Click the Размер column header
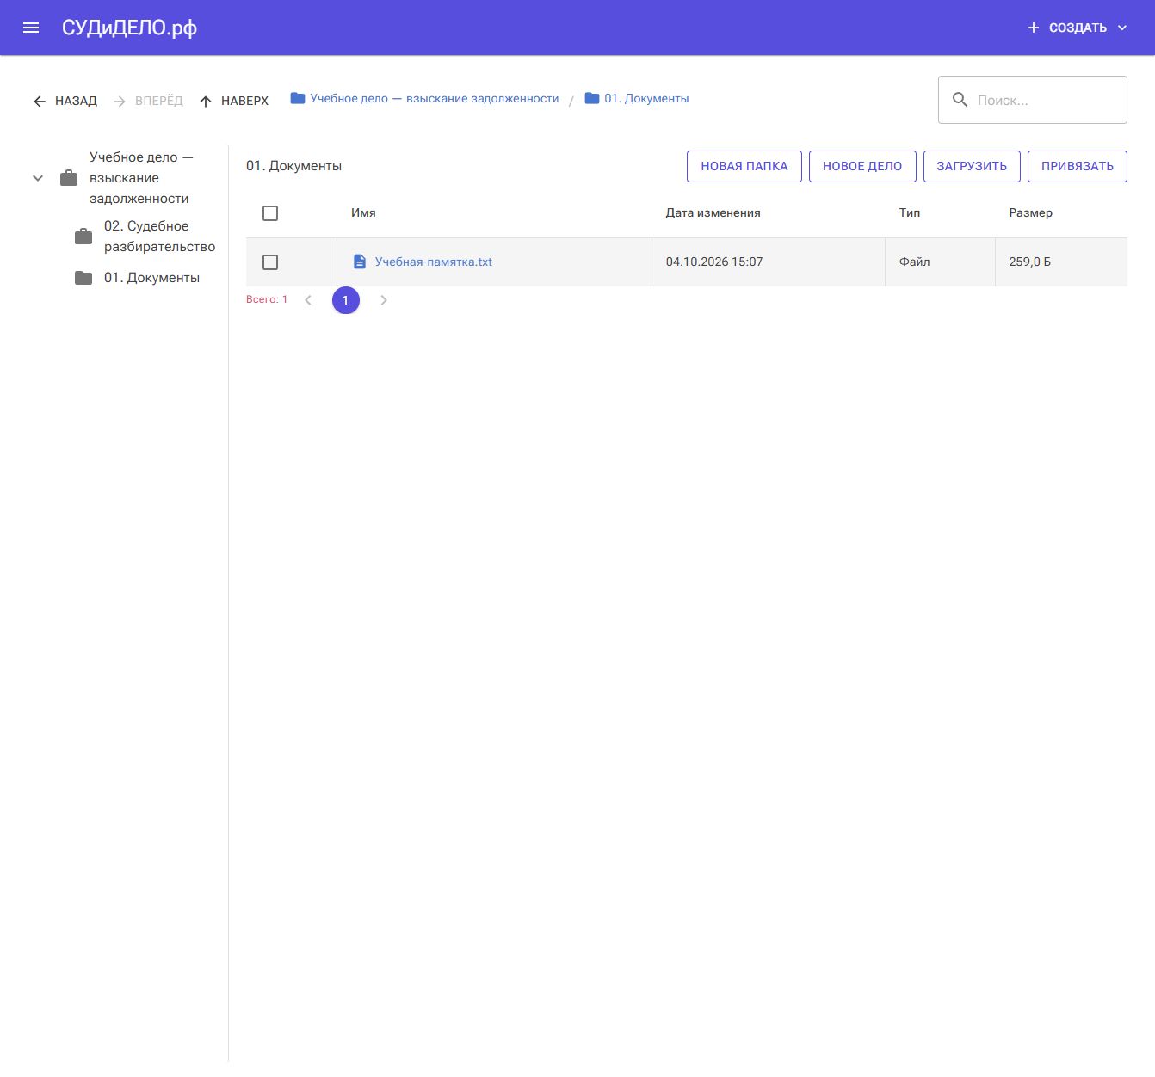The width and height of the screenshot is (1155, 1077). coord(1031,212)
